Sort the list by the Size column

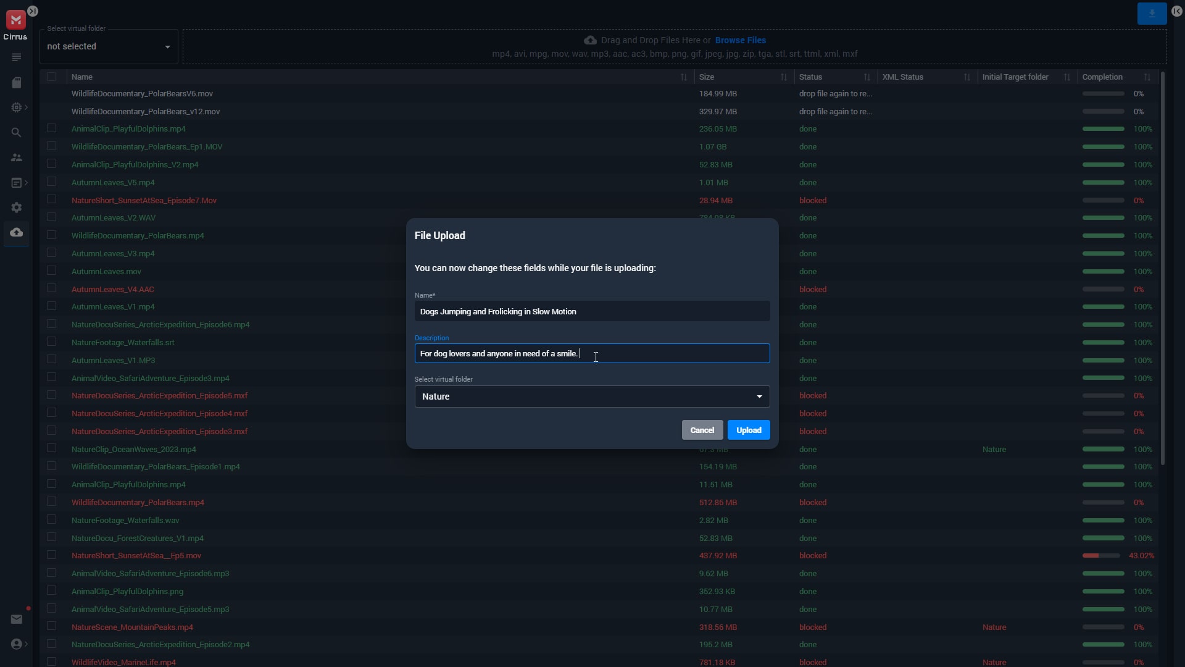pyautogui.click(x=783, y=77)
